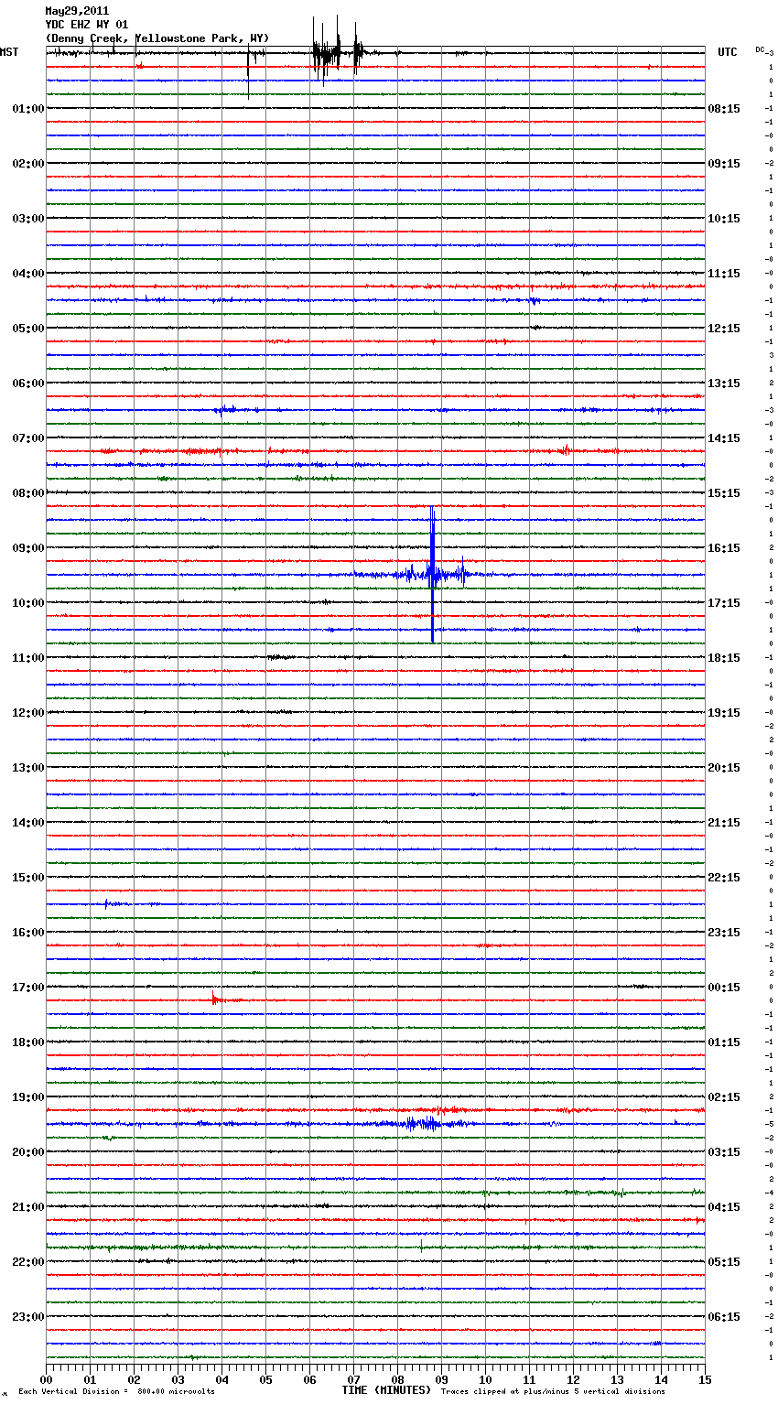The width and height of the screenshot is (778, 1404).
Task: Click the blue tremor burst after 19:00 MST
Action: coord(423,1123)
